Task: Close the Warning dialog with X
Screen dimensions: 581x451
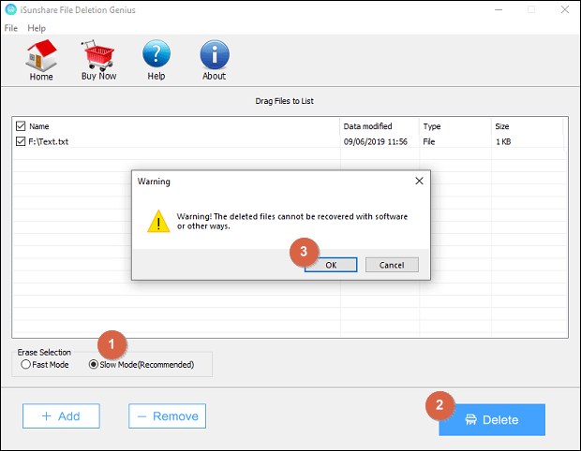Action: pos(419,181)
